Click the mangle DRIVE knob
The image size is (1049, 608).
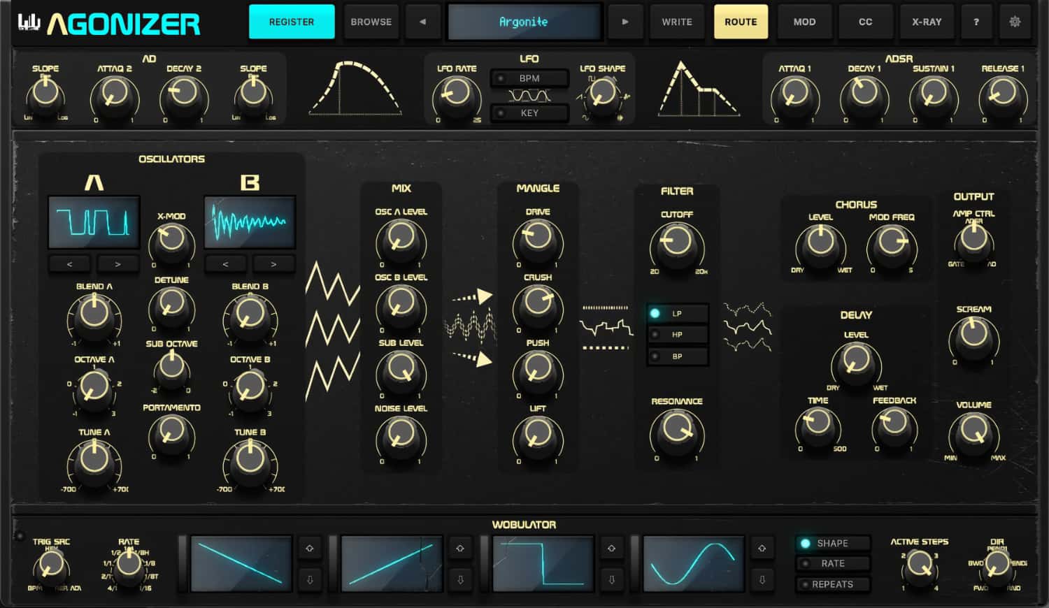537,240
